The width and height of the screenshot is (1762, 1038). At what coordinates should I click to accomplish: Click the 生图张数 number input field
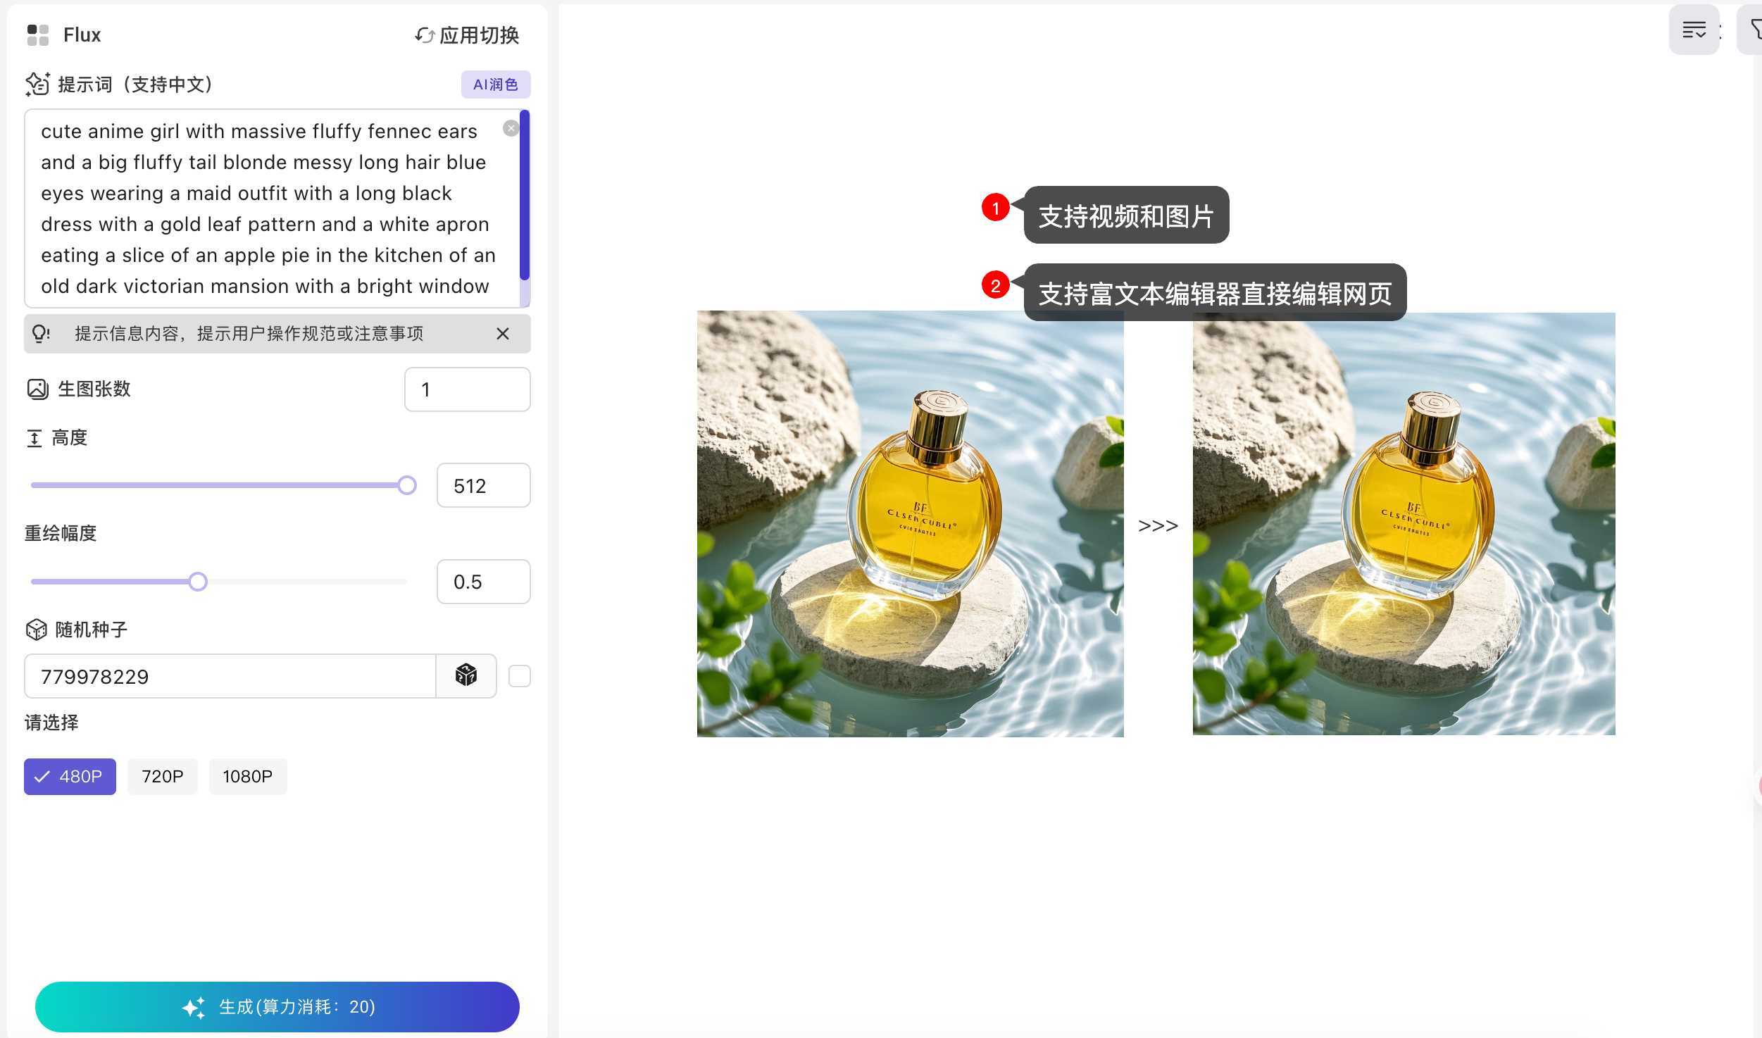(x=467, y=389)
